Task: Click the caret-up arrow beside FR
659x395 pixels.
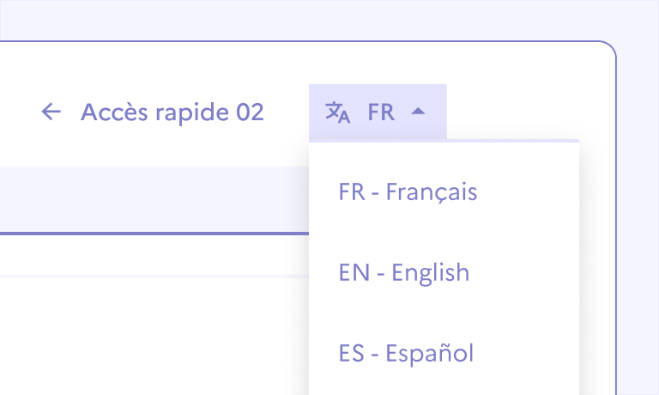Action: [x=418, y=112]
